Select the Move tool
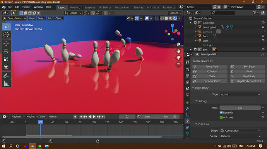 pos(6,44)
